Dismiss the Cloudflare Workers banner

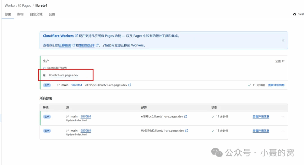pyautogui.click(x=283, y=40)
